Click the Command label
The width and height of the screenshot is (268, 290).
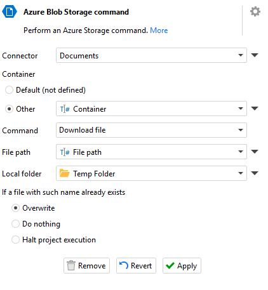pos(20,131)
